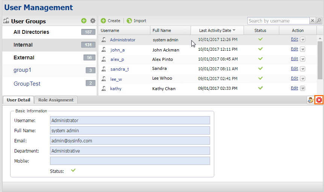The height and width of the screenshot is (192, 324).
Task: Open action dropdown for Administrator row
Action: [x=303, y=39]
